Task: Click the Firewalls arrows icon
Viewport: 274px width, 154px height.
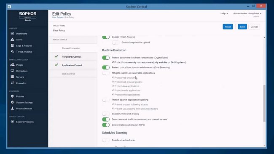Action: 12,83
